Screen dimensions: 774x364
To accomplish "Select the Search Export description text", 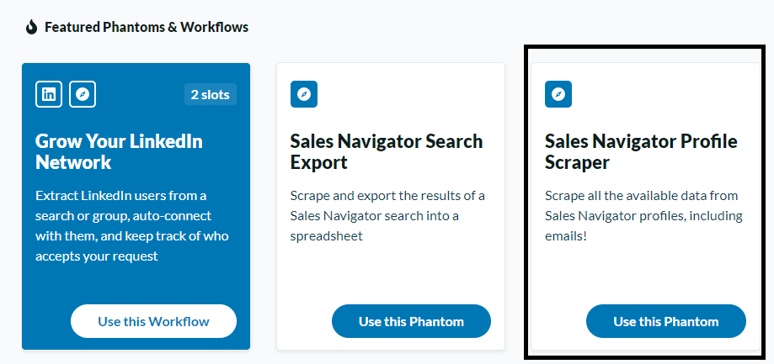I will [x=387, y=216].
